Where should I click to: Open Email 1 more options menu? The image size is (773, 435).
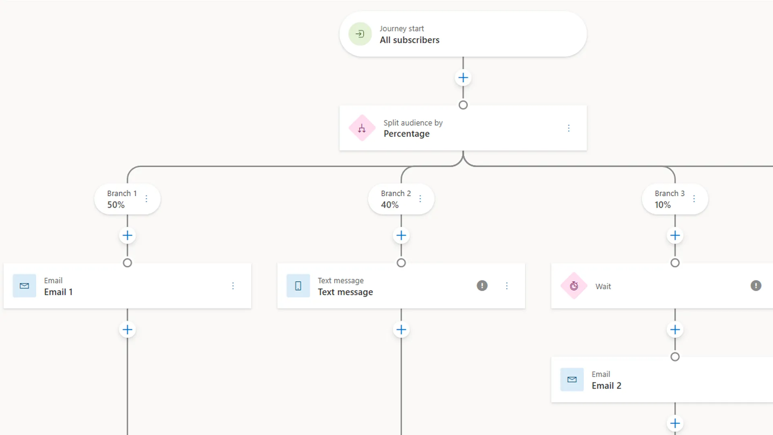click(233, 286)
